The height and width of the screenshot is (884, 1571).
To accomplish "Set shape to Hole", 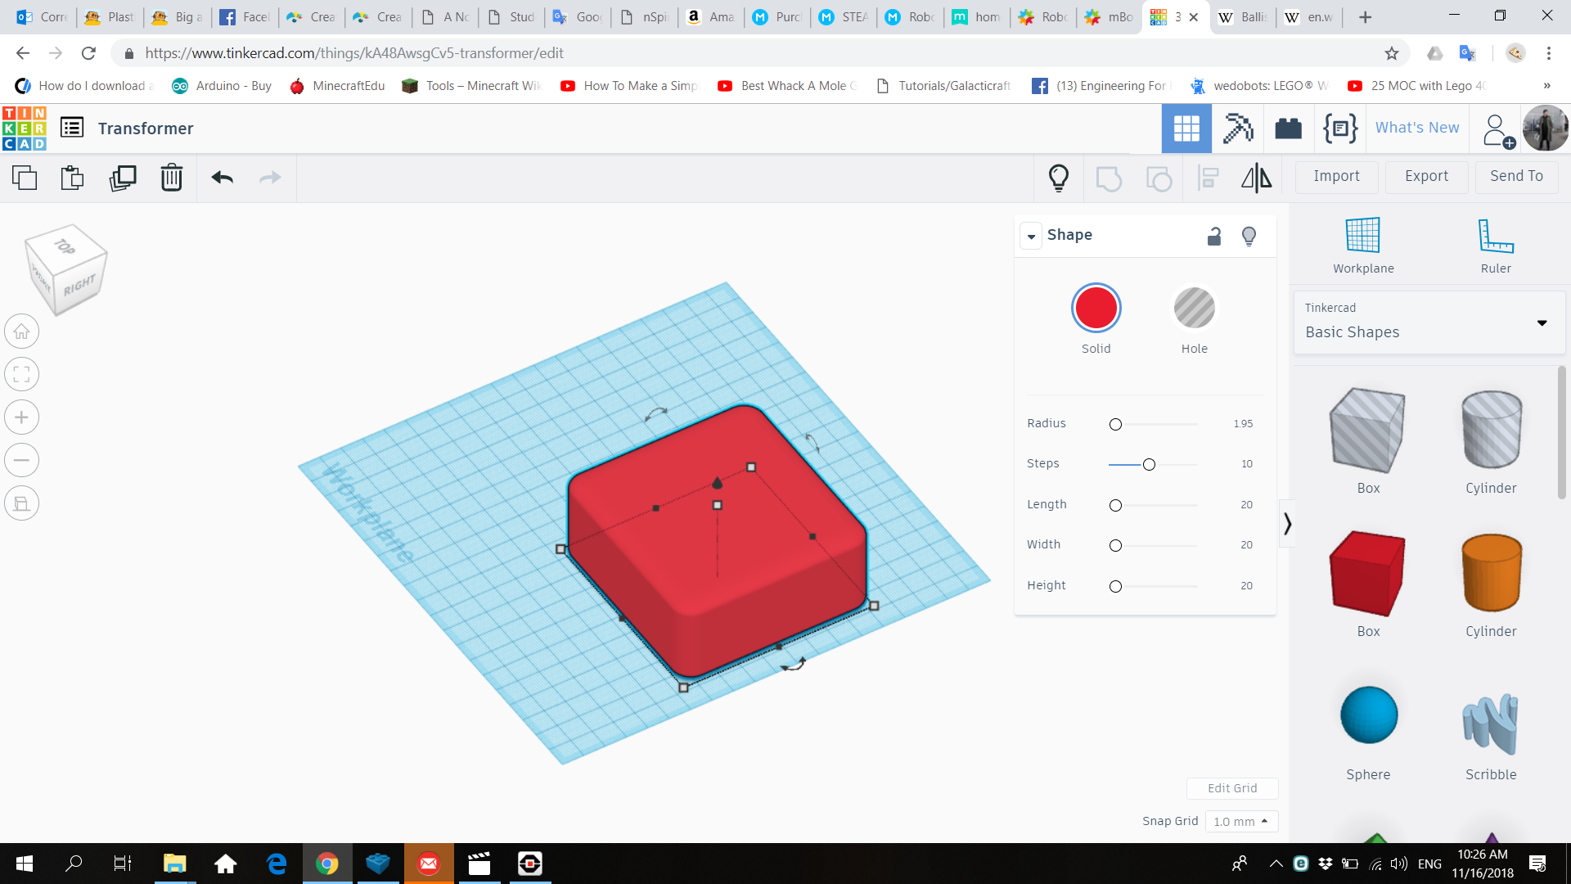I will pyautogui.click(x=1194, y=309).
